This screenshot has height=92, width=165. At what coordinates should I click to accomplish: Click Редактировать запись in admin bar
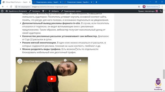click(x=71, y=11)
